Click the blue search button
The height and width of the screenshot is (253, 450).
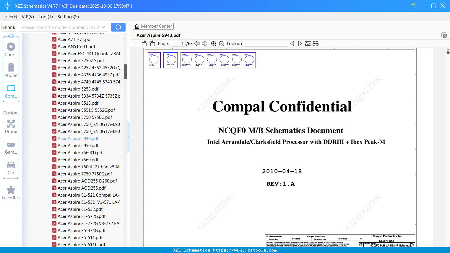(118, 27)
